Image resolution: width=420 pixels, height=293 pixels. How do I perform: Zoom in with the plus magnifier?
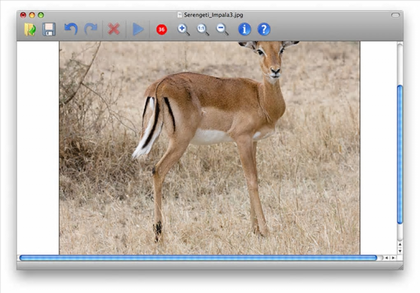184,30
